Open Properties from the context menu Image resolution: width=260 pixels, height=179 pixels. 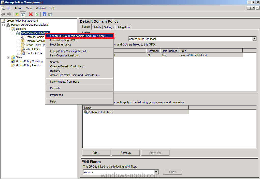pos(80,95)
